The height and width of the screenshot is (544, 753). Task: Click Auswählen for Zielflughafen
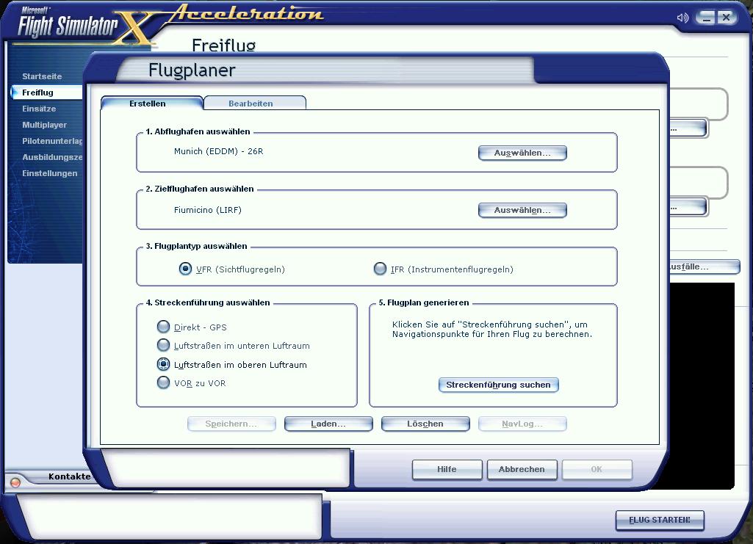click(522, 210)
